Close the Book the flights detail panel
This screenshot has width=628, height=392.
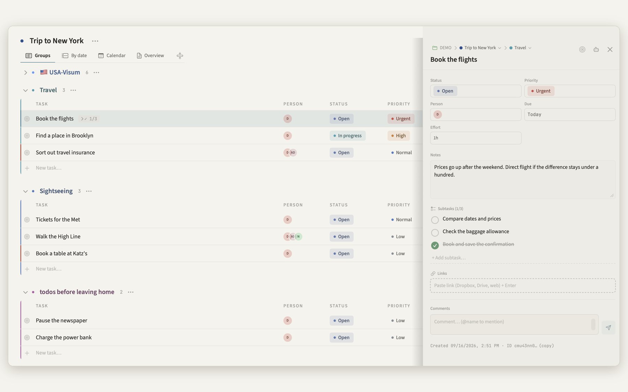click(x=610, y=49)
